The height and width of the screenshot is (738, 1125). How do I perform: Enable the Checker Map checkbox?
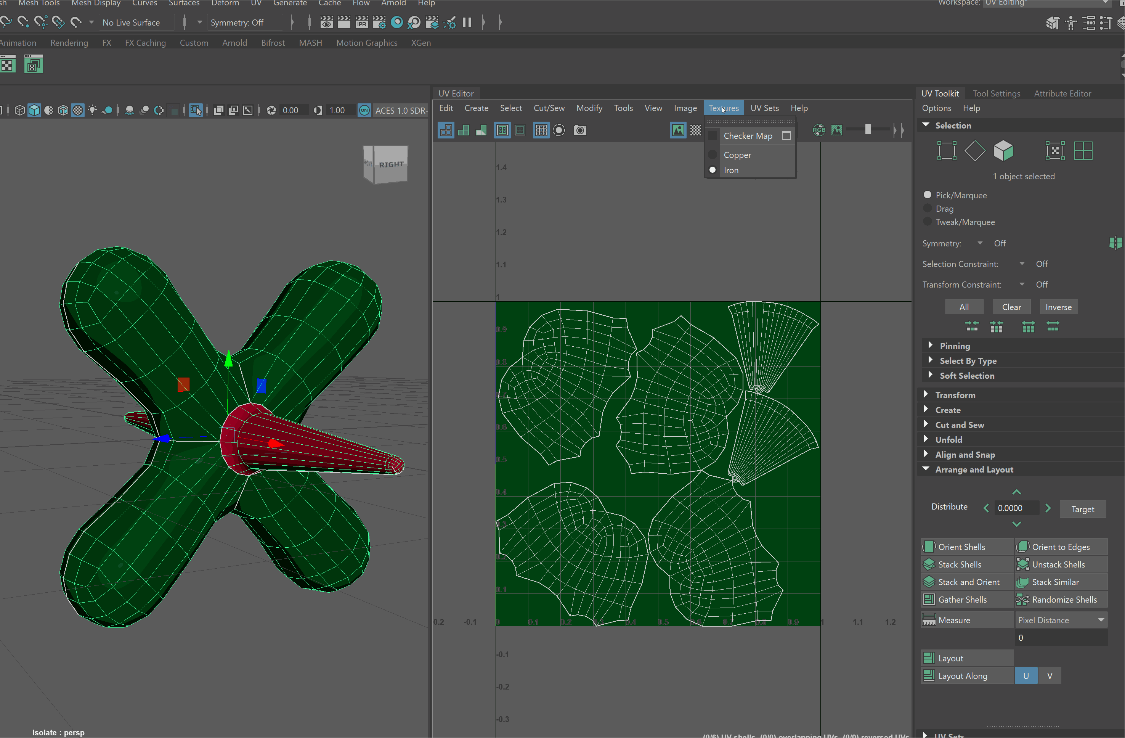713,136
